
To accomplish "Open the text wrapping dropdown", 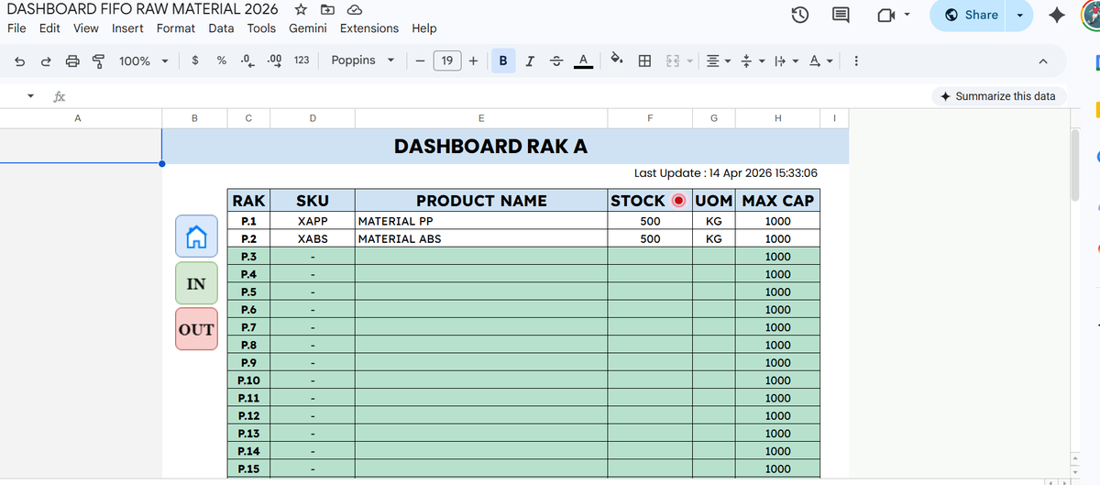I will coord(786,61).
